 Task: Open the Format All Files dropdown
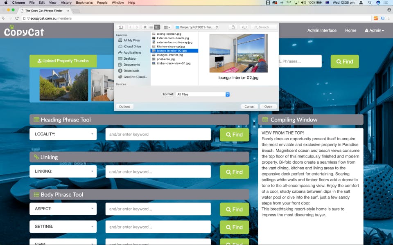click(203, 94)
